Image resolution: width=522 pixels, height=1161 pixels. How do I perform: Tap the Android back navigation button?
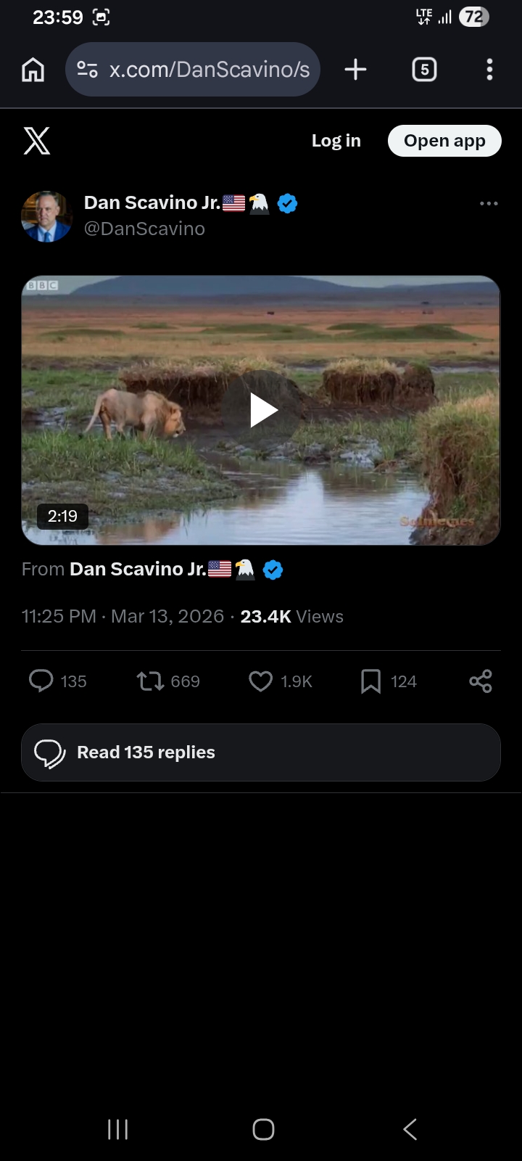point(410,1129)
